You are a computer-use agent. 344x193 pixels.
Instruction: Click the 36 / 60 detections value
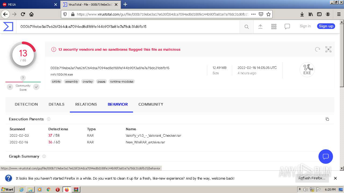(54, 142)
